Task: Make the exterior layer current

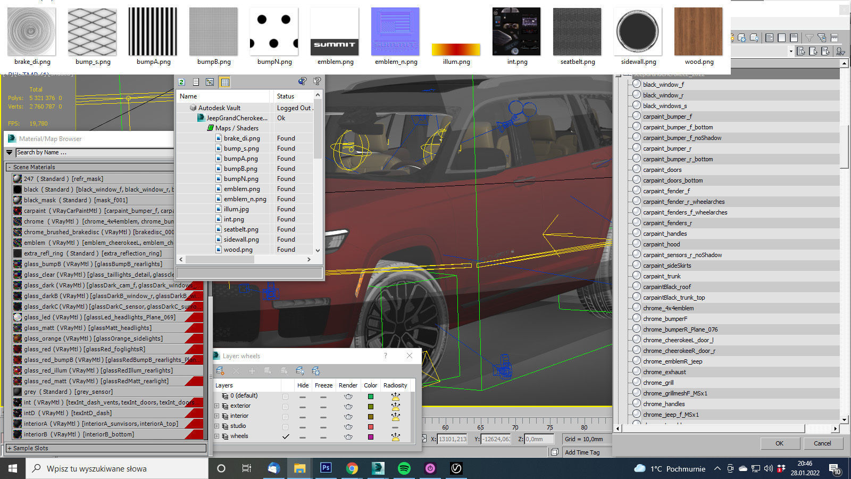Action: point(286,407)
